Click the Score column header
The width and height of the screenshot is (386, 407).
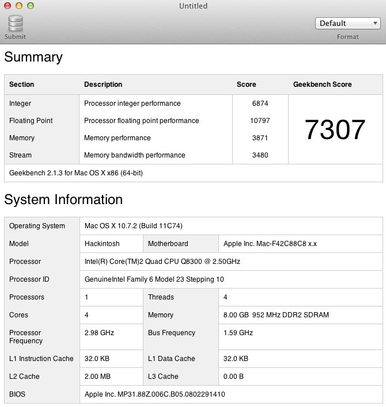click(x=247, y=85)
